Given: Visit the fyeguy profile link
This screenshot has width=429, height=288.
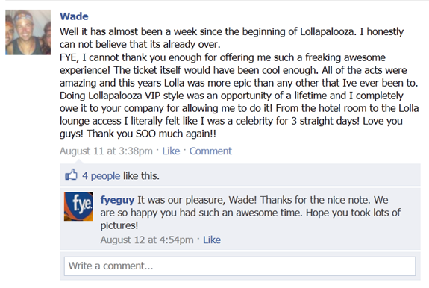Looking at the screenshot, I should pos(117,200).
